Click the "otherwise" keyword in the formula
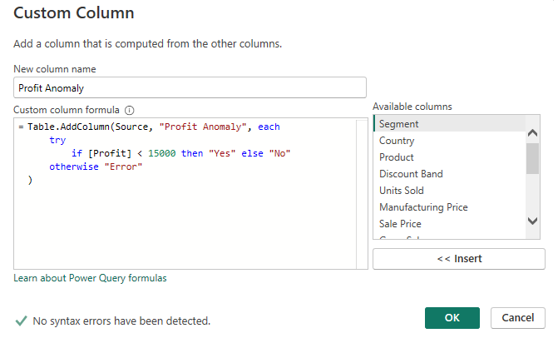 [x=74, y=167]
